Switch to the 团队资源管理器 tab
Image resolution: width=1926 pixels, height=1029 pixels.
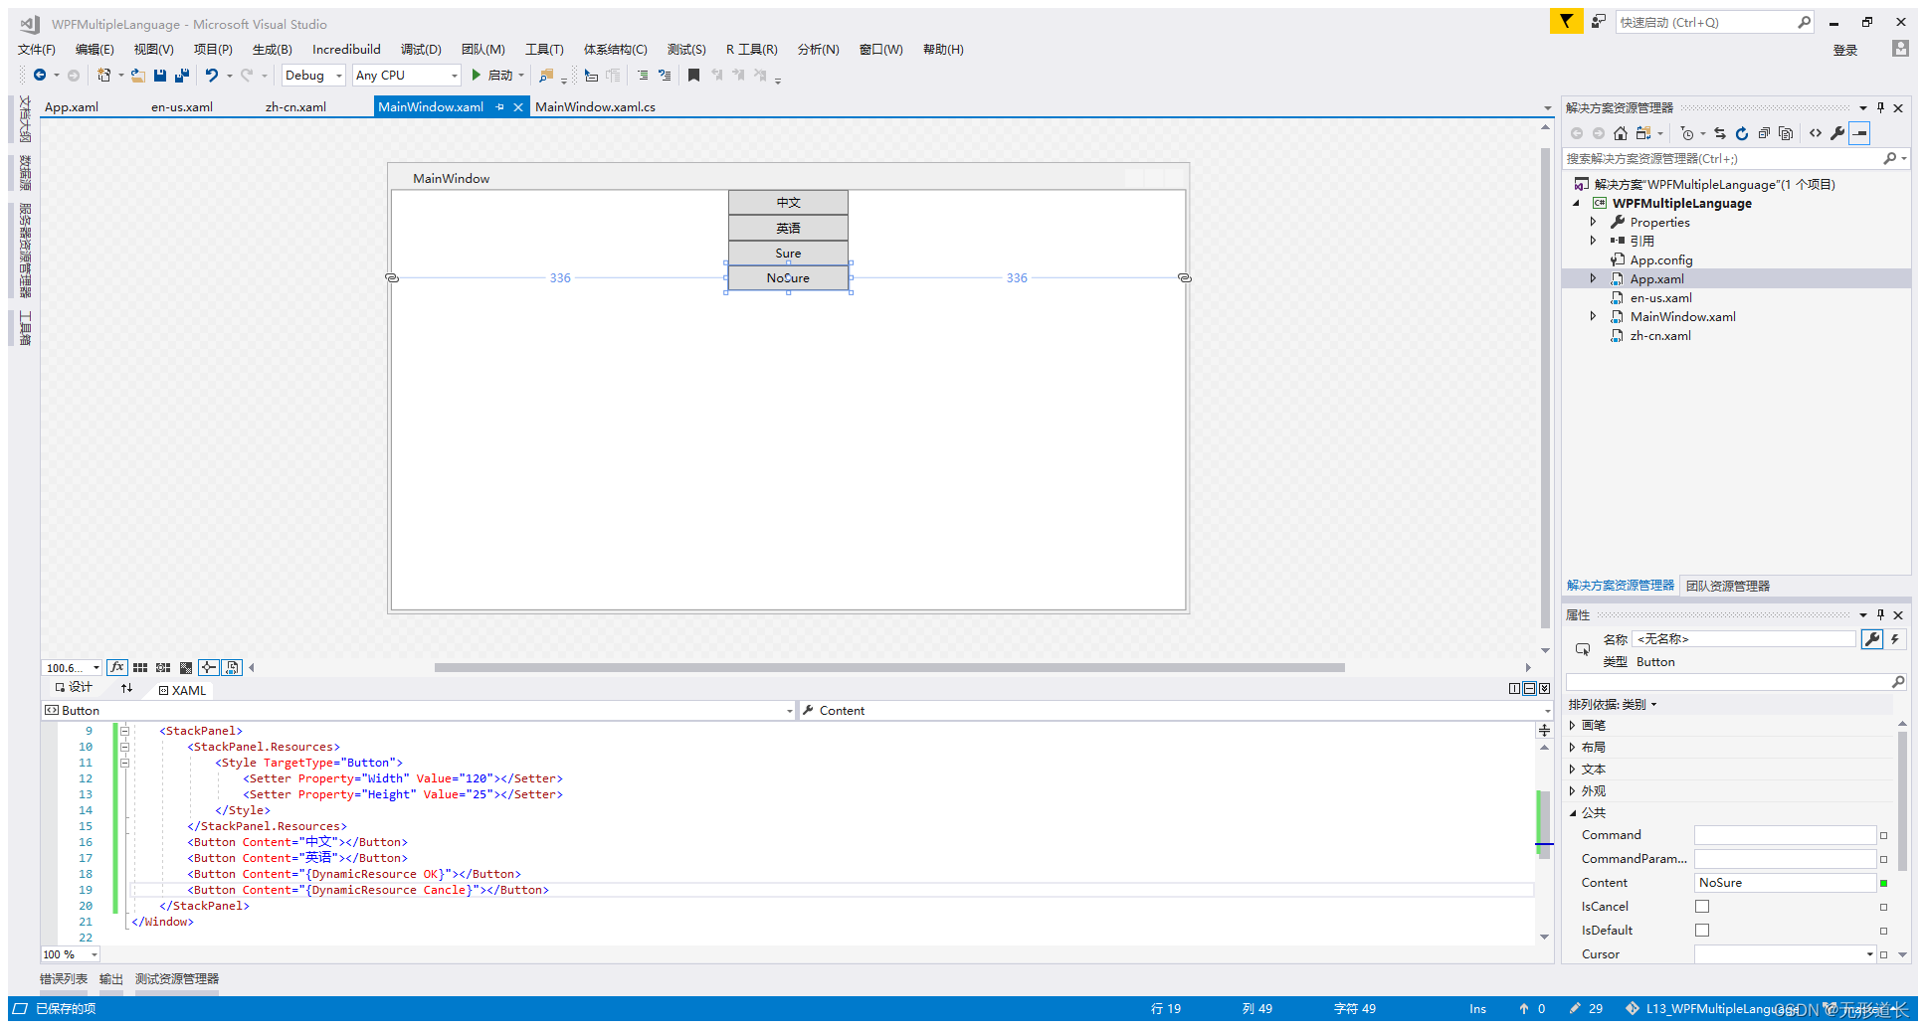click(x=1728, y=586)
